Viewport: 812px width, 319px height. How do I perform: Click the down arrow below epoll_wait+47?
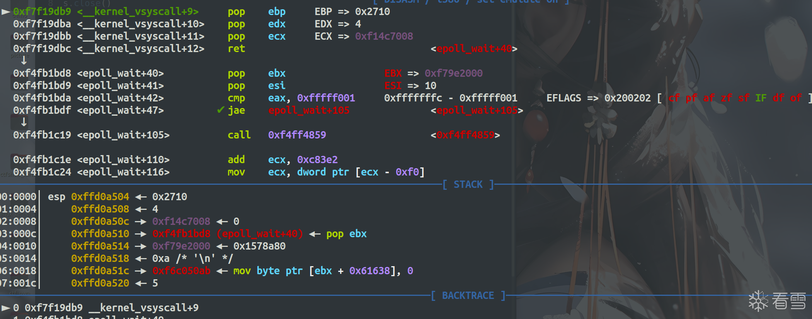(24, 122)
